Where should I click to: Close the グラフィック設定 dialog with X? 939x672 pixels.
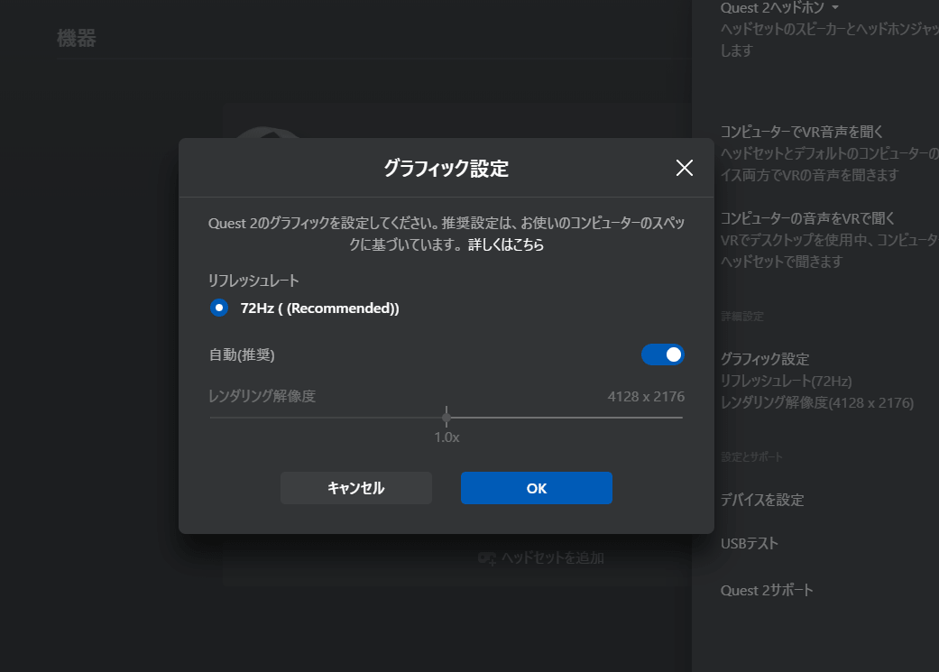coord(685,168)
